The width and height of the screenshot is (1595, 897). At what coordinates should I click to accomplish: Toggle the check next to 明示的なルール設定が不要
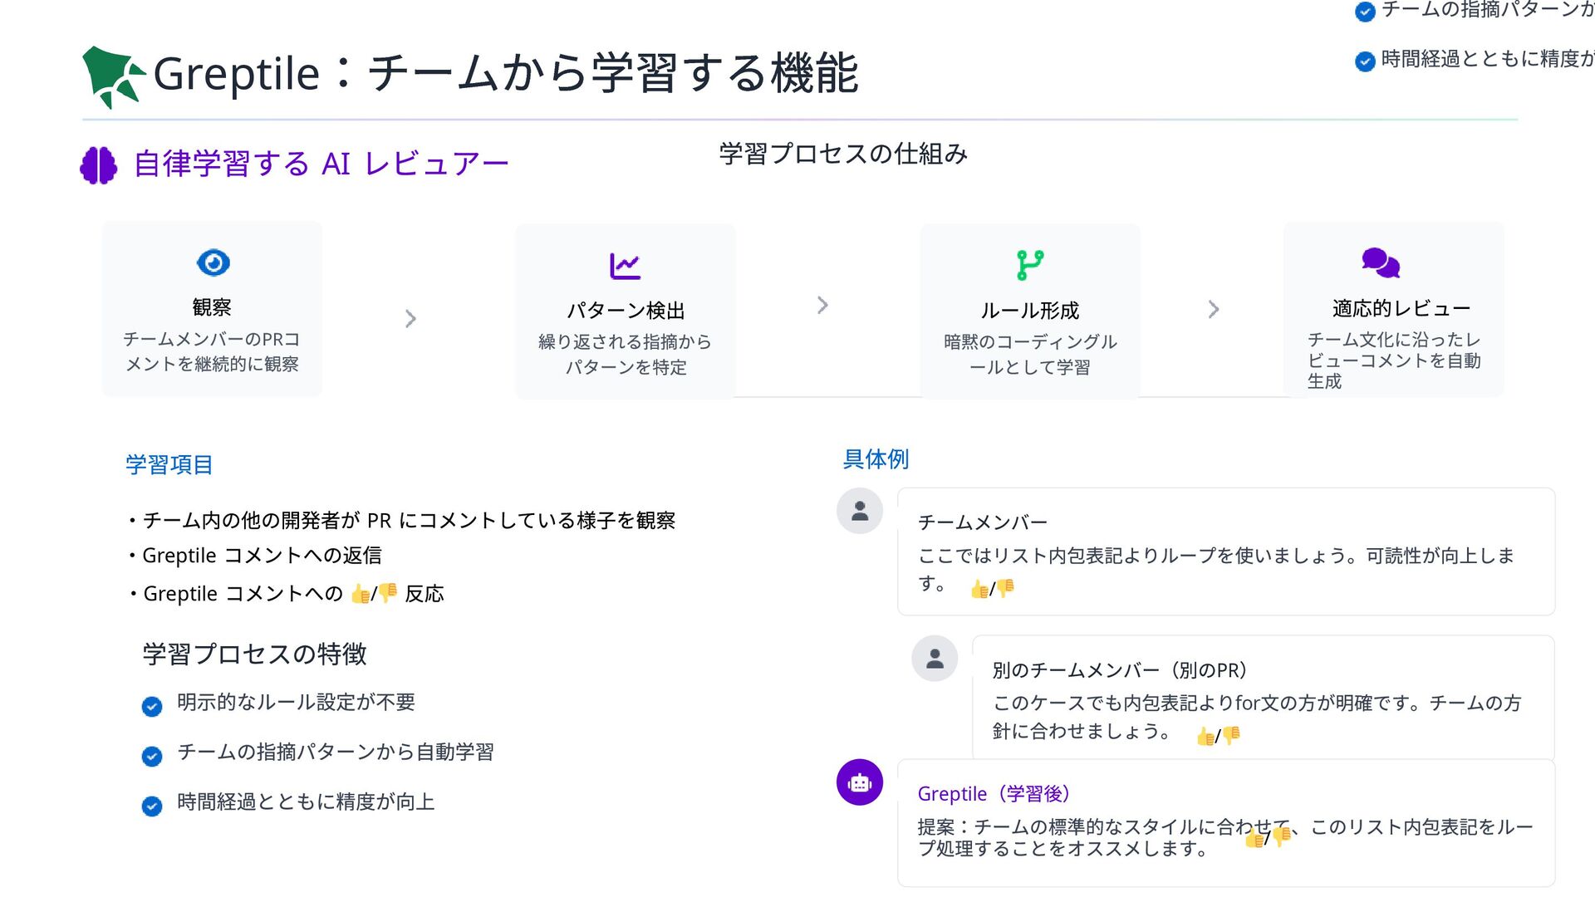(152, 706)
